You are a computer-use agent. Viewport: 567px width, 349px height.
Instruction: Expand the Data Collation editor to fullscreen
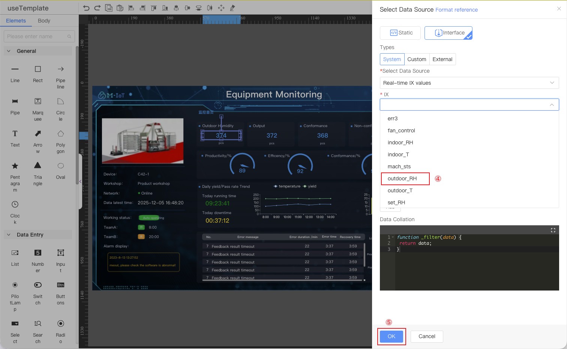tap(553, 230)
